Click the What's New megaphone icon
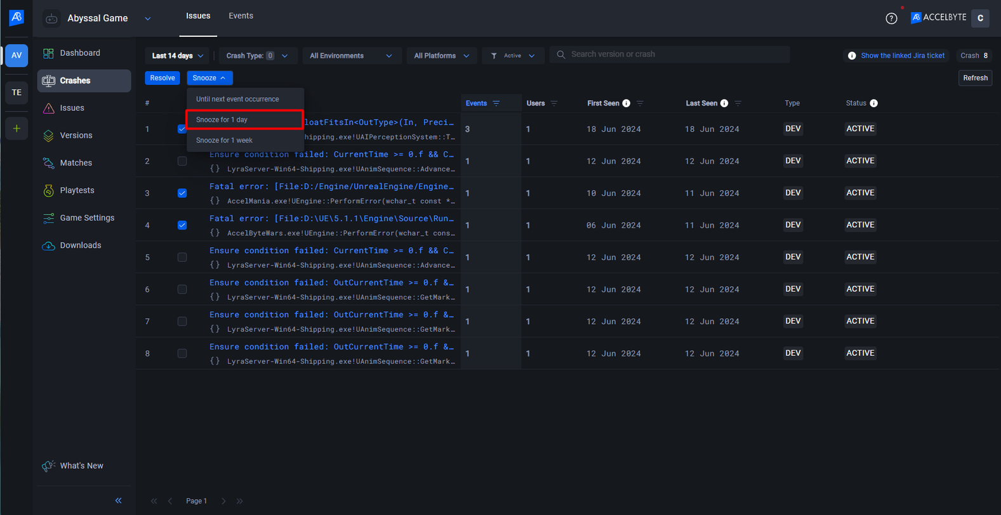Viewport: 1001px width, 515px height. (48, 466)
